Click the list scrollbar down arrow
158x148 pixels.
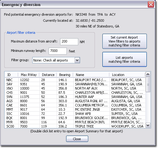[x=148, y=125]
